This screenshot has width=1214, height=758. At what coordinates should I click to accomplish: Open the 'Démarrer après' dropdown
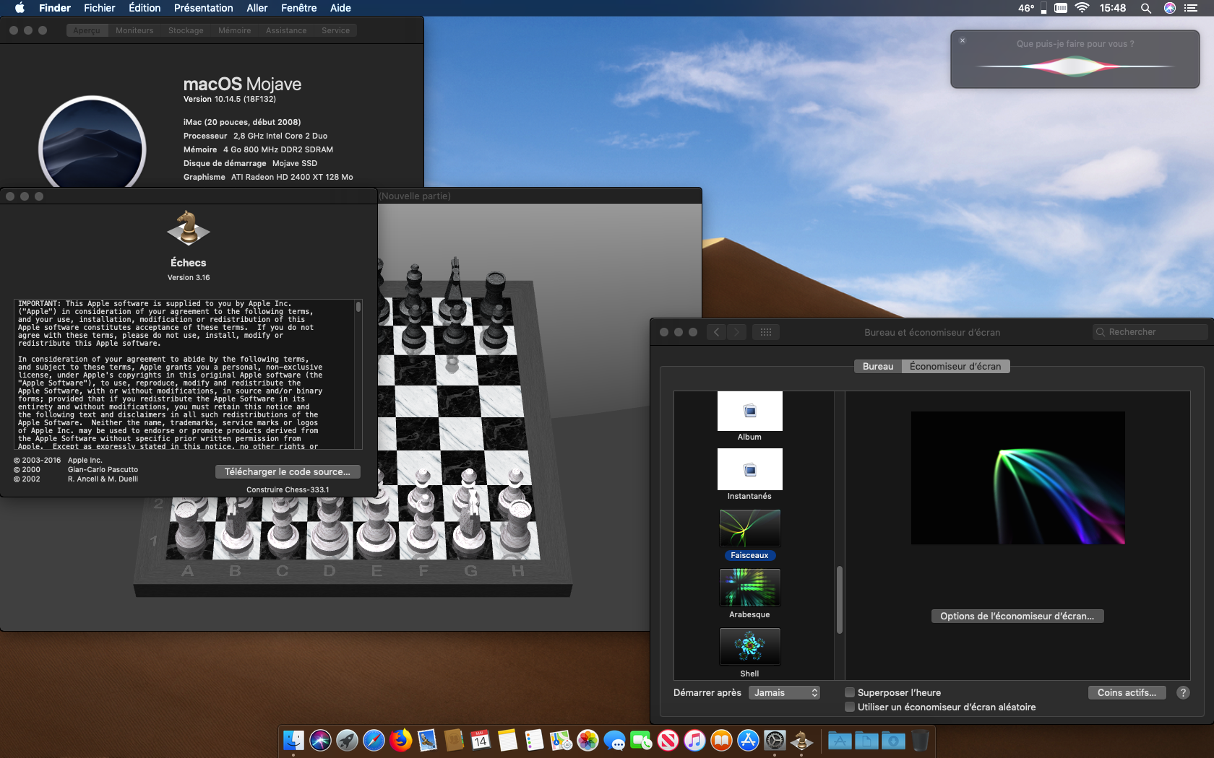784,692
